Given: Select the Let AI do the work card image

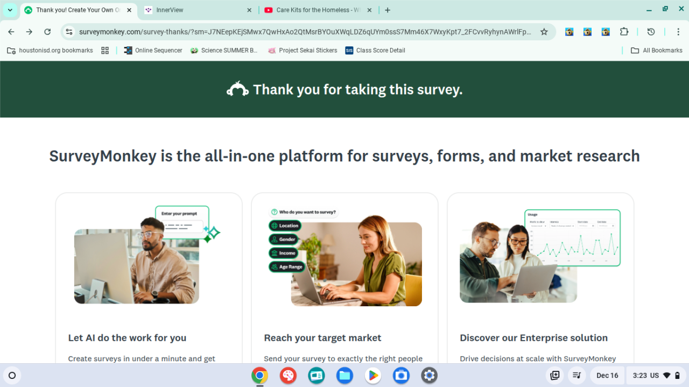Looking at the screenshot, I should [x=147, y=255].
